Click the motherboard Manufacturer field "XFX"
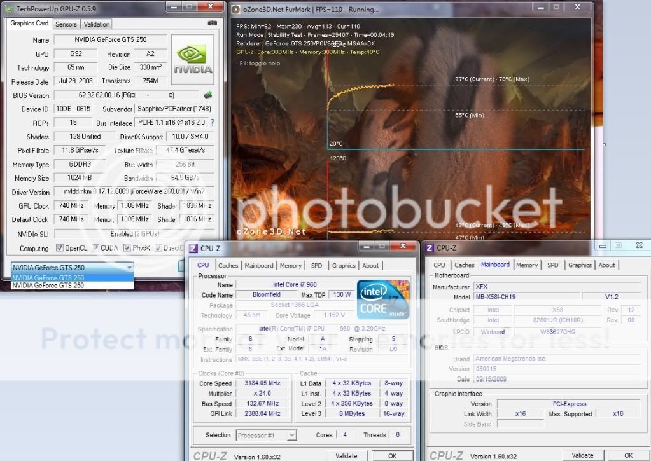This screenshot has width=651, height=461. (557, 287)
